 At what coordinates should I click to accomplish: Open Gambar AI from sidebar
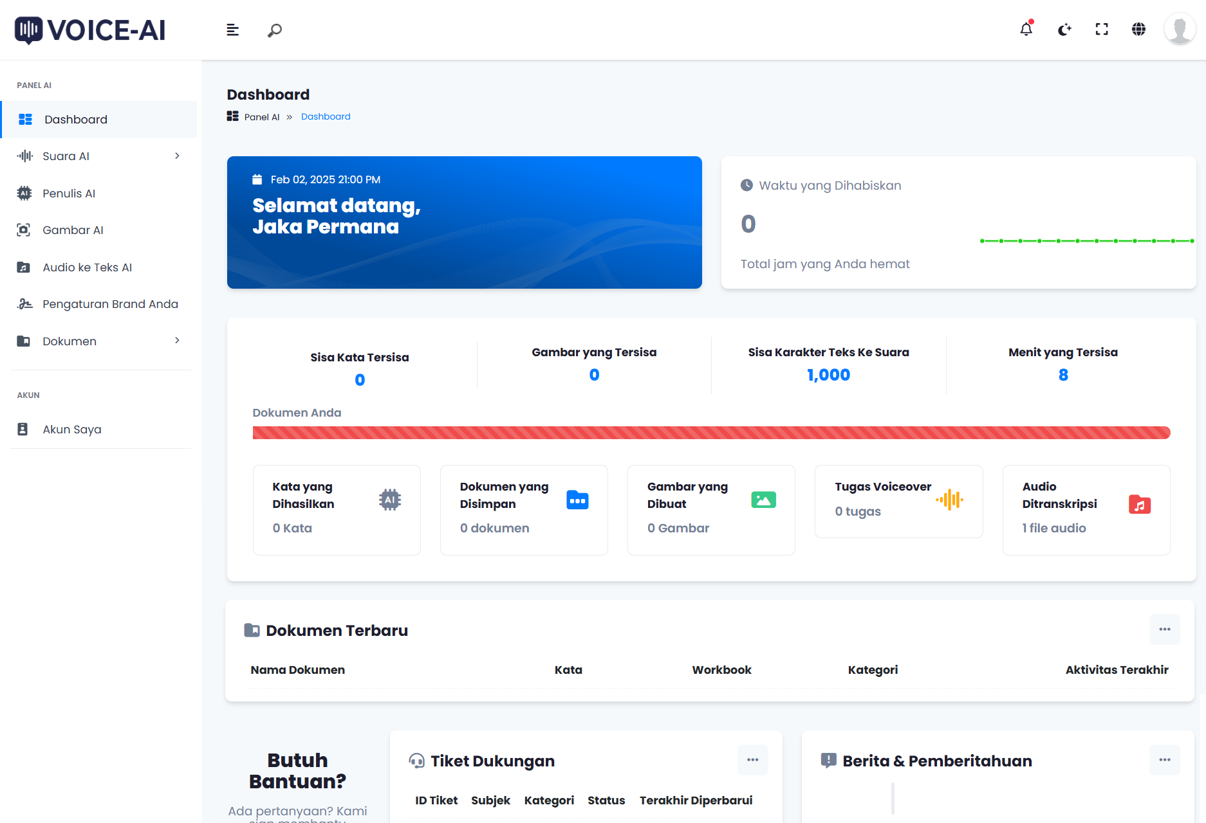coord(73,230)
